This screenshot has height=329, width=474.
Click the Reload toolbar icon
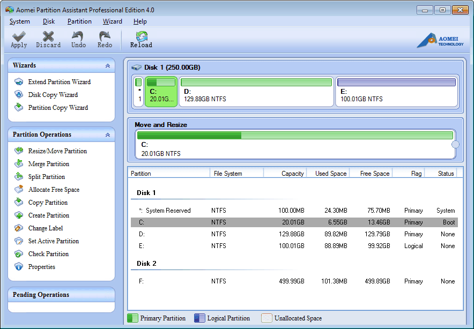(x=141, y=39)
